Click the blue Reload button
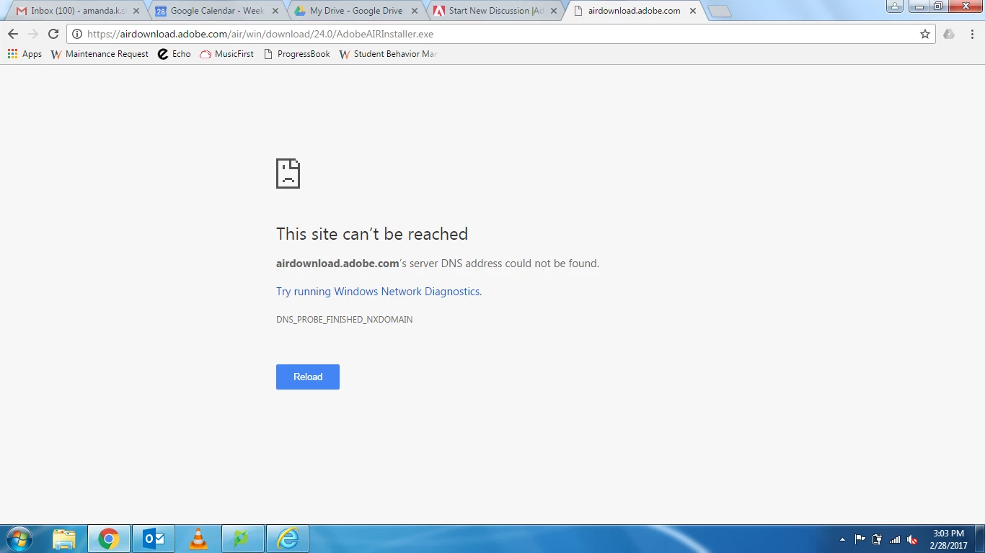 [x=308, y=377]
